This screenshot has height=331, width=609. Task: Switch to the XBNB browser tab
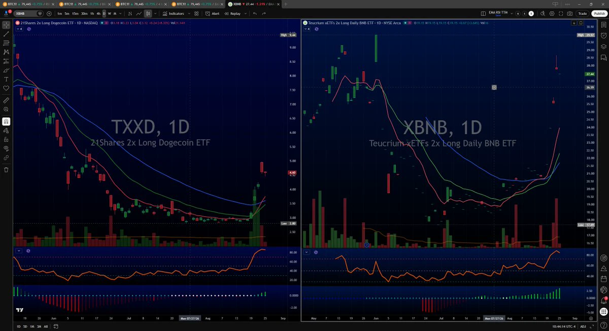[x=254, y=4]
